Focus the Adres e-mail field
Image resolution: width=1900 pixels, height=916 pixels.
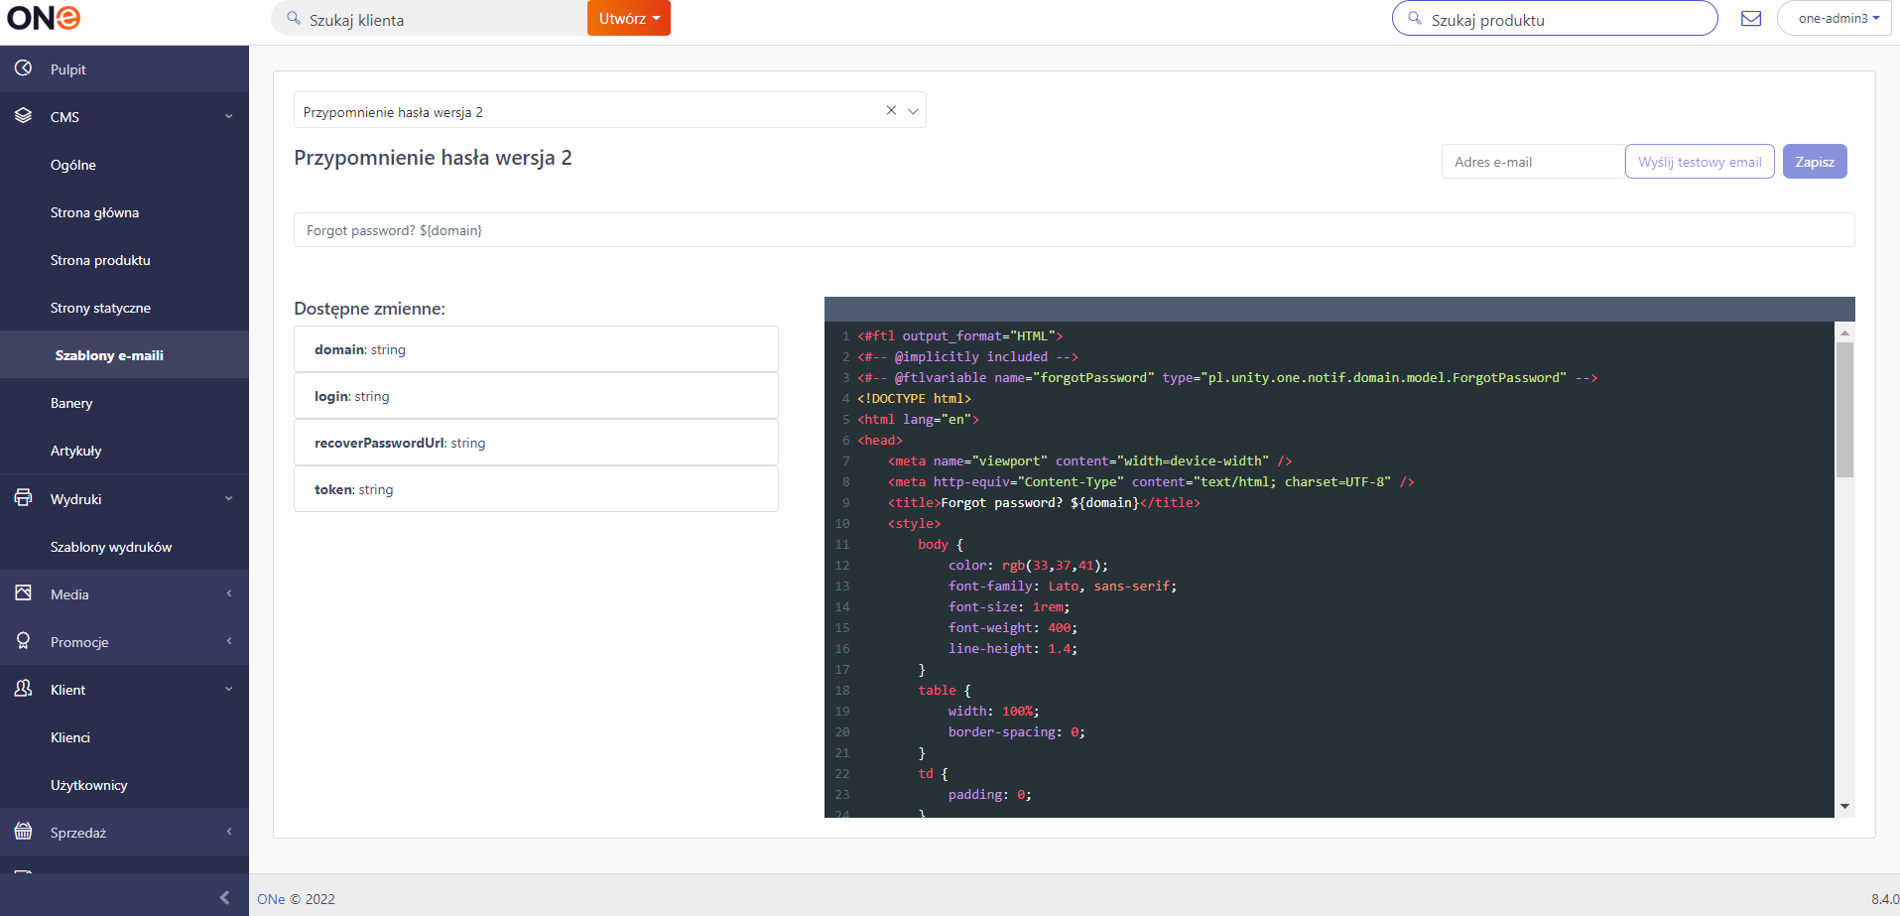click(x=1533, y=162)
